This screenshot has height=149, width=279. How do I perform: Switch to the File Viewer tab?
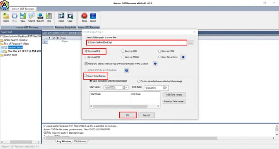click(80, 142)
